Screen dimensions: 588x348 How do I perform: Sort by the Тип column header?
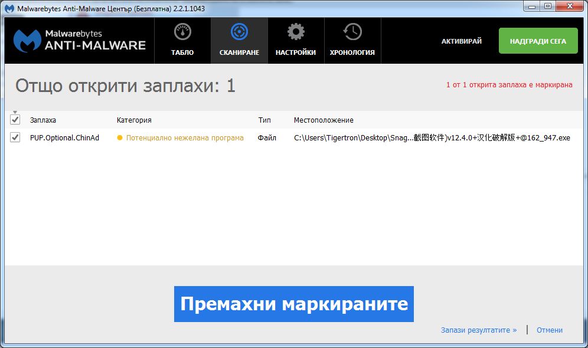tap(264, 120)
